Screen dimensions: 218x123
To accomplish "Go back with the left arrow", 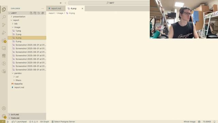I will pos(61,3).
